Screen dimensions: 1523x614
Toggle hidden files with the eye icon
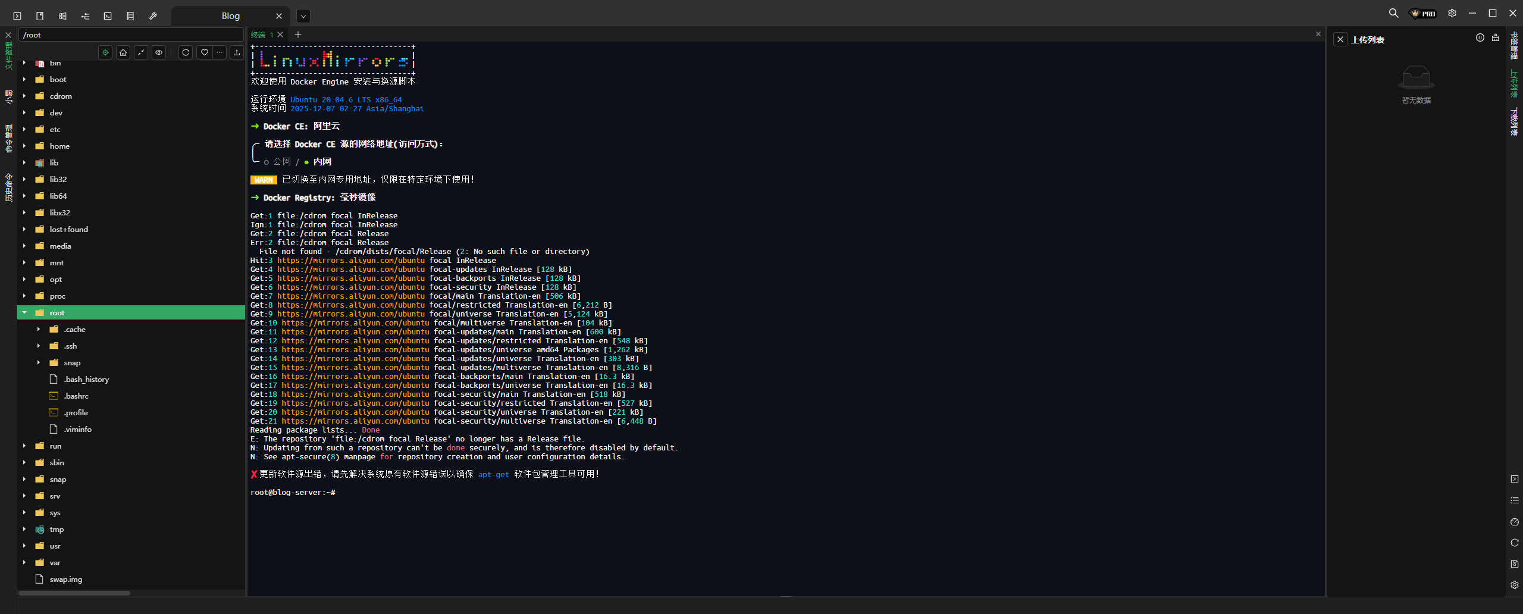159,52
